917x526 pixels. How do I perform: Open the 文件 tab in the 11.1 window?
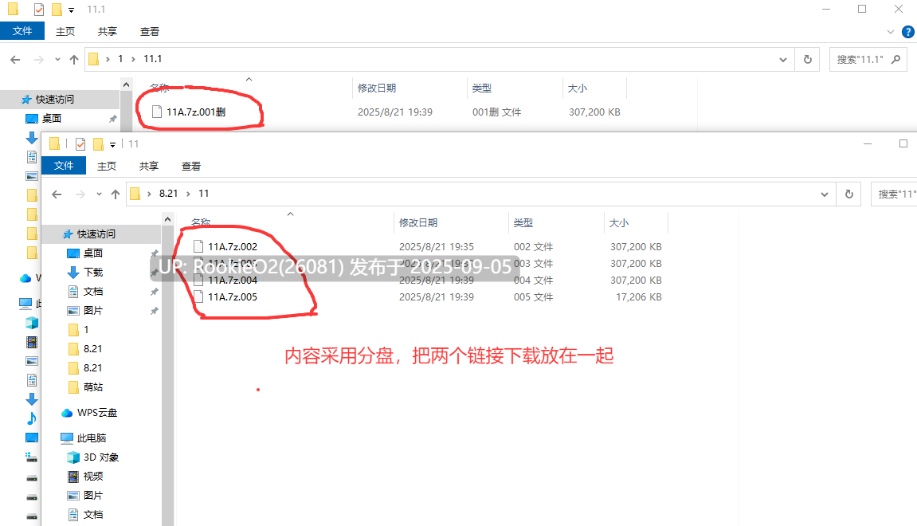22,31
